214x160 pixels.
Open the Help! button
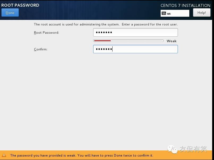202,12
